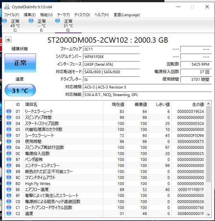
Task: Click the raw value 00001F1F001F
Action: tap(191, 190)
